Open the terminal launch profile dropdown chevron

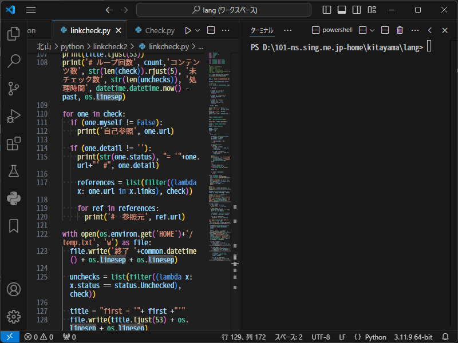[x=372, y=30]
